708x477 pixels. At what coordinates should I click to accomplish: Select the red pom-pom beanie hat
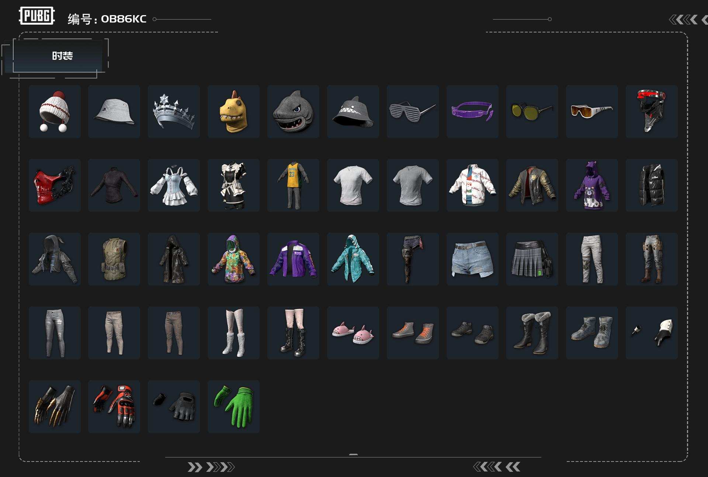coord(55,111)
